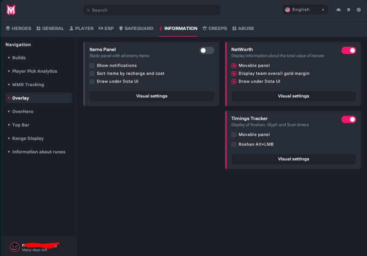Screen dimensions: 367x256
Task: Open Visual settings for Timings Tracker
Action: pyautogui.click(x=294, y=159)
